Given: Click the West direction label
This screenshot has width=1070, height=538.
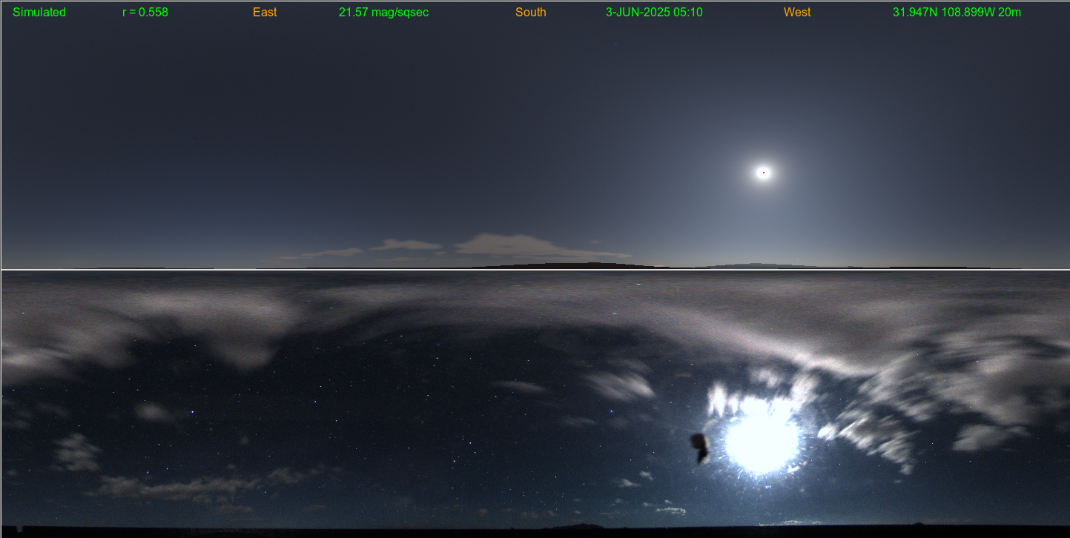Looking at the screenshot, I should click(x=797, y=13).
